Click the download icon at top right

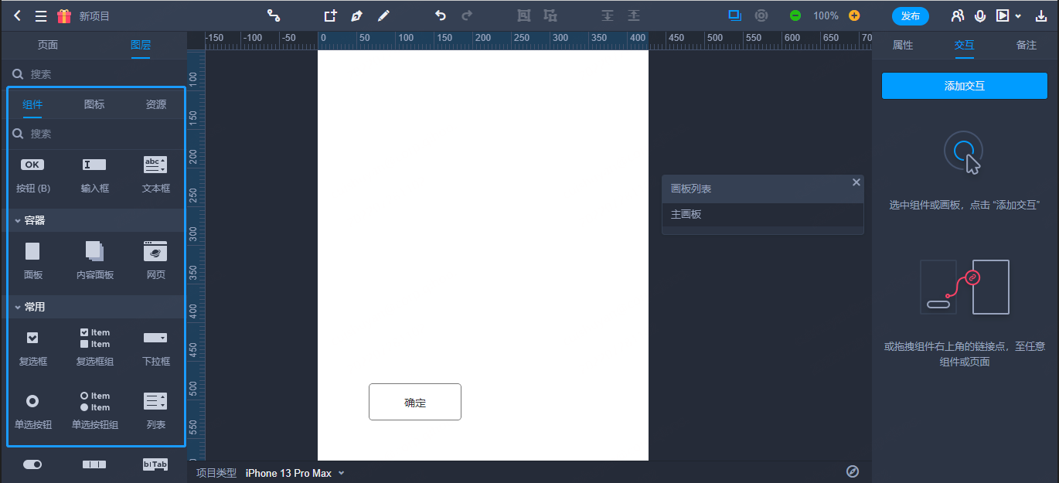(x=1040, y=15)
